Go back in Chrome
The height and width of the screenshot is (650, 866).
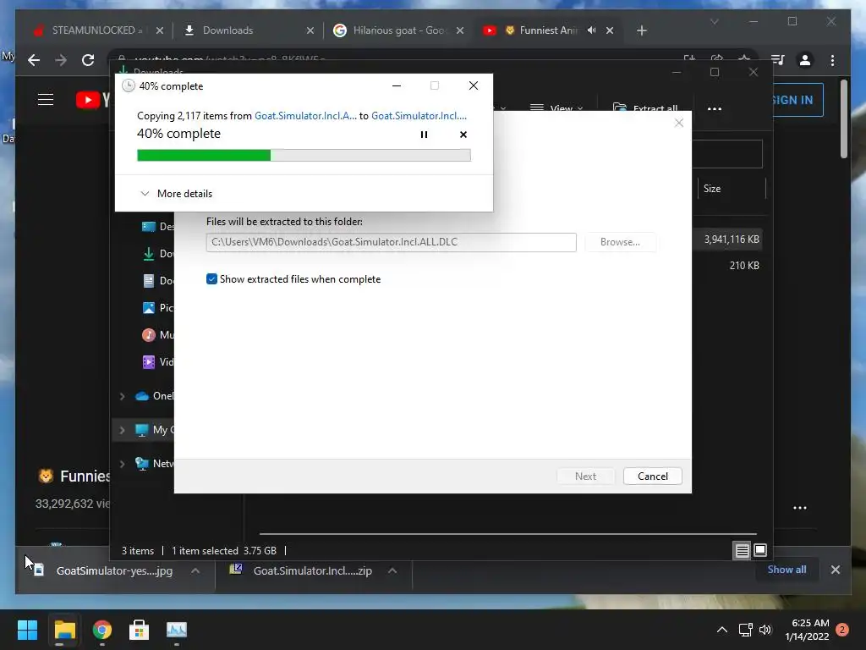coord(34,60)
